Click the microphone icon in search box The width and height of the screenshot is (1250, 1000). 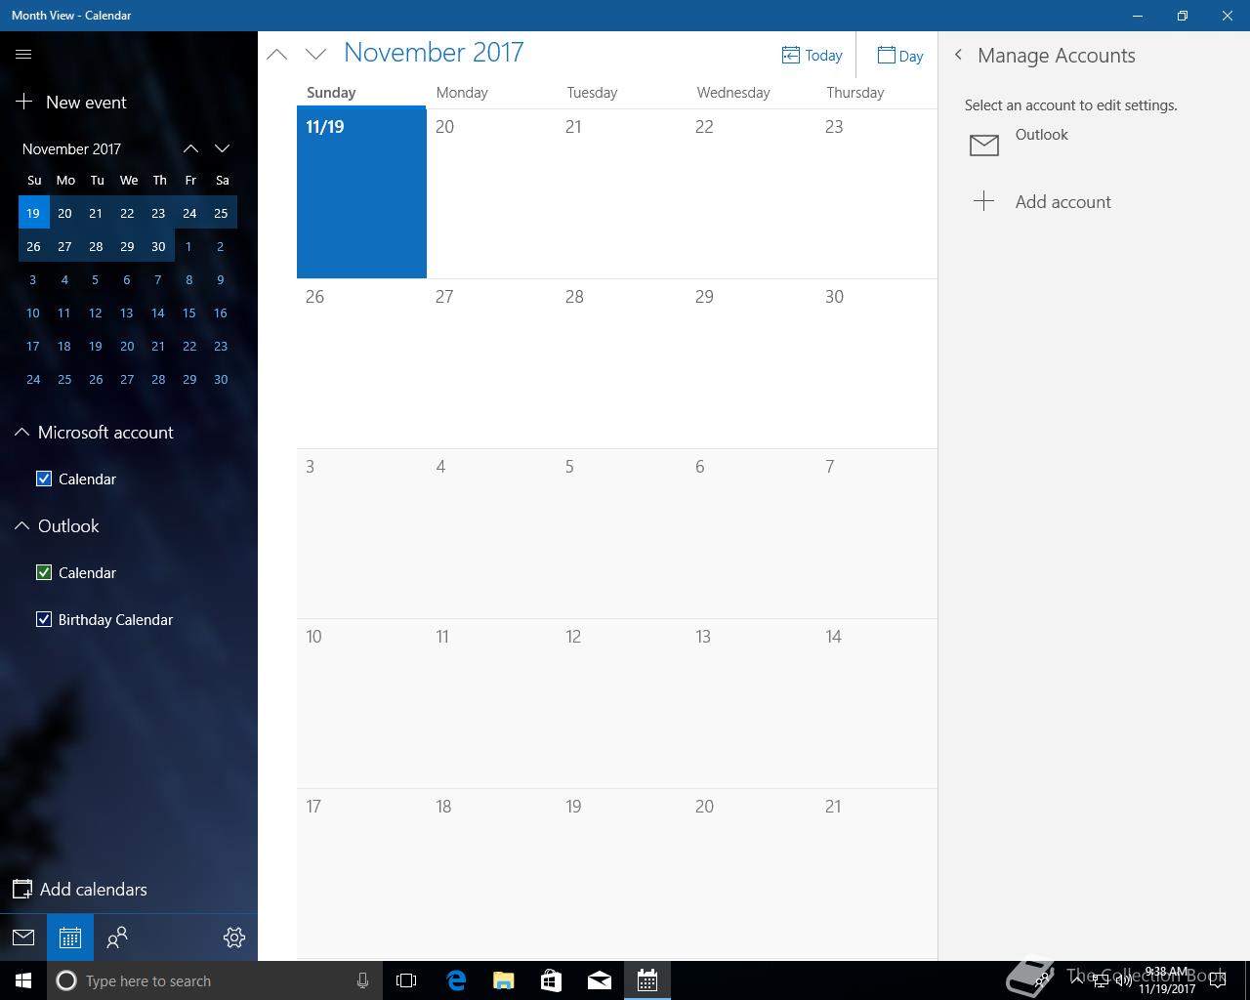pyautogui.click(x=362, y=980)
